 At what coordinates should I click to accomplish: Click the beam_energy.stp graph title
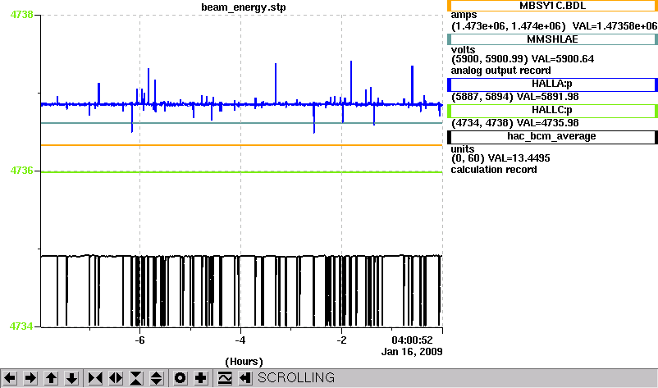(x=244, y=7)
